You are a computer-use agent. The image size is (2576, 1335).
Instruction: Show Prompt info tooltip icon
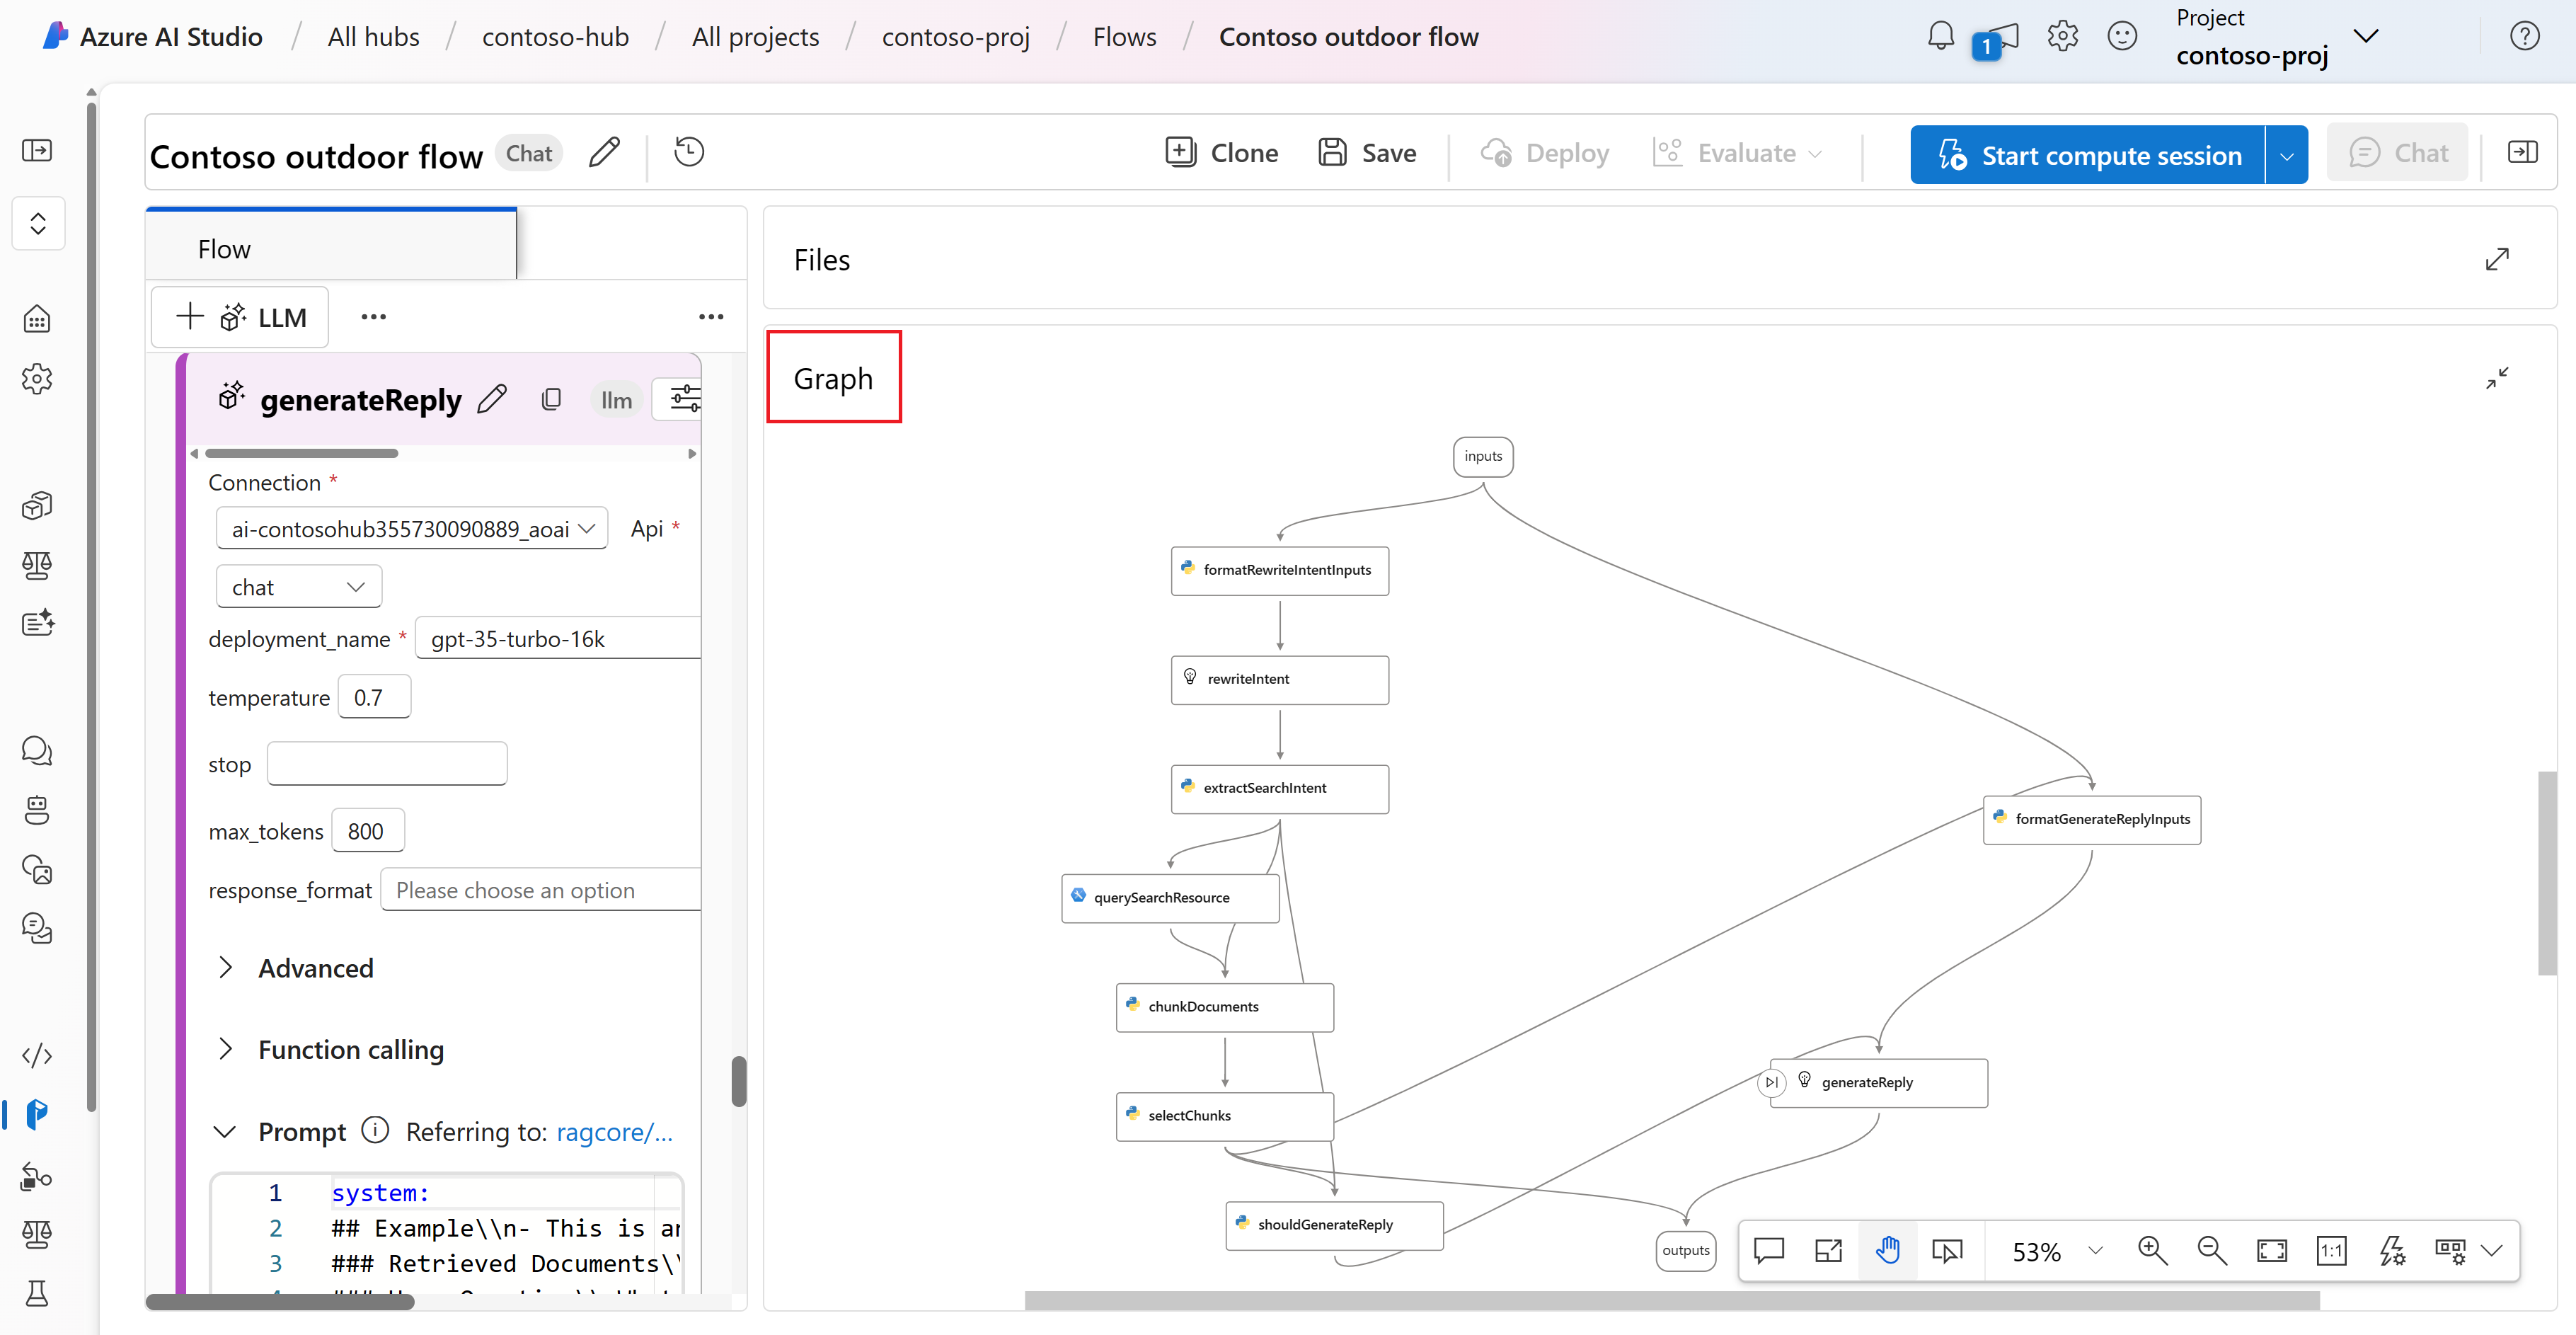tap(375, 1130)
